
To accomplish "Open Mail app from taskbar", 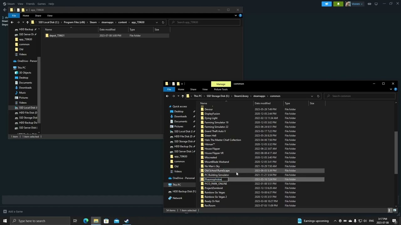I will pos(117,221).
